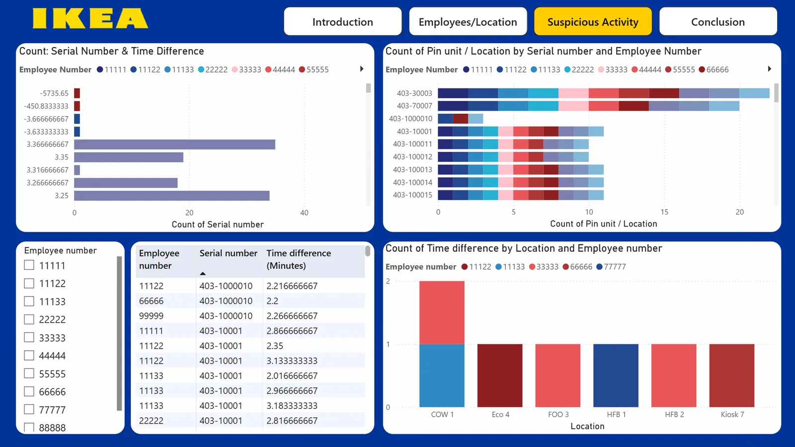The height and width of the screenshot is (447, 795).
Task: Select the 3.35 bar
Action: tap(129, 157)
